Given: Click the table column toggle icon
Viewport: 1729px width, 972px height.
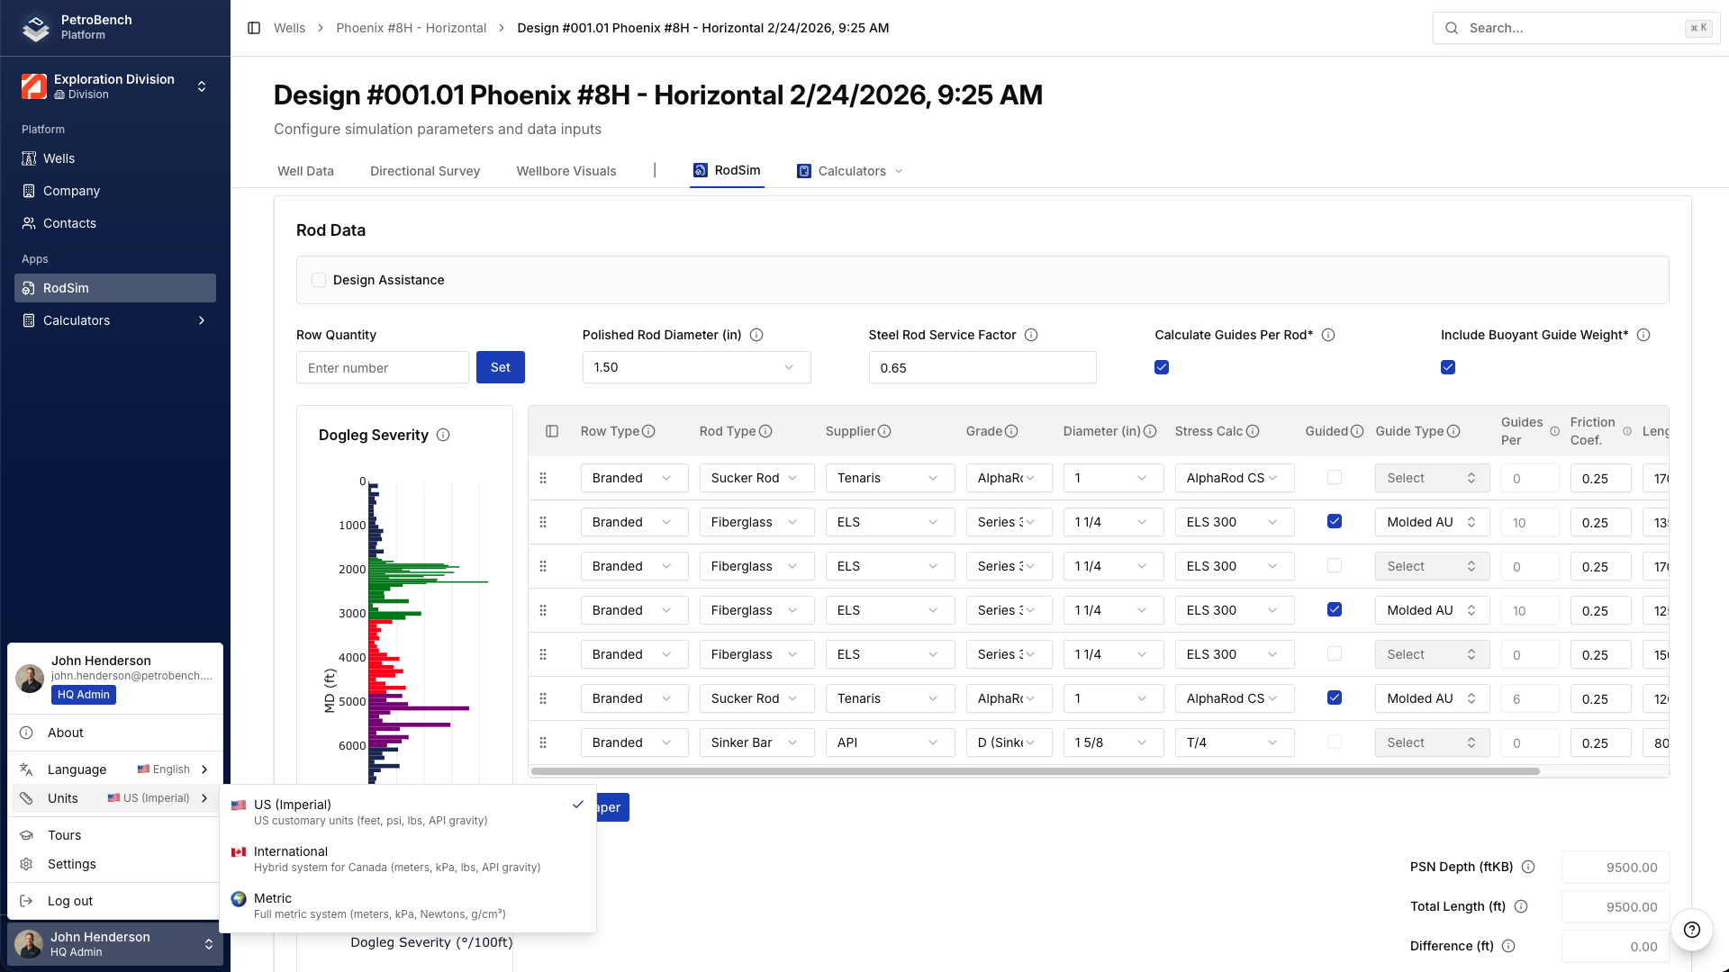Looking at the screenshot, I should [552, 431].
